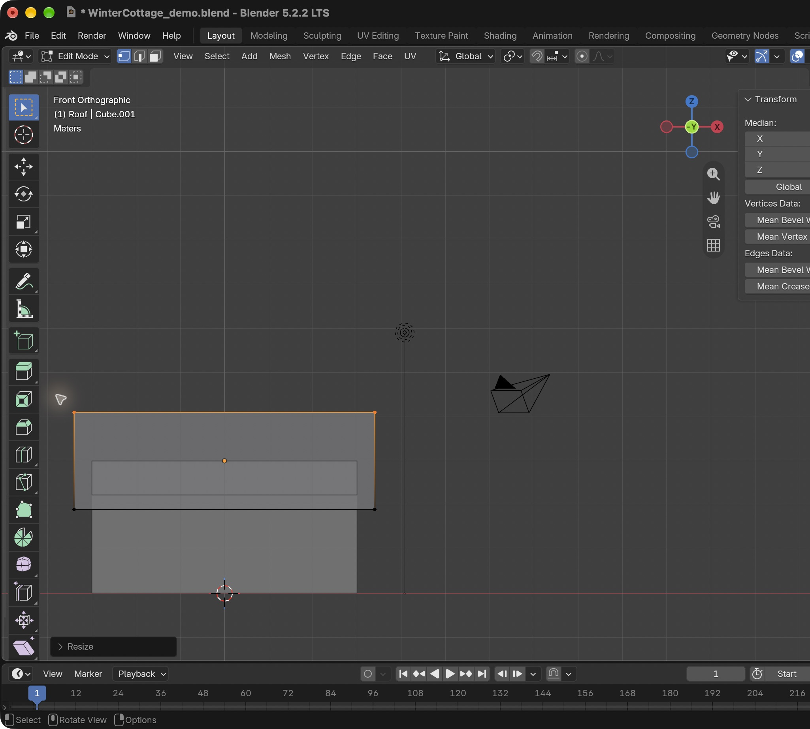Select the Annotate pencil tool
Screen dimensions: 810x729
tap(24, 281)
